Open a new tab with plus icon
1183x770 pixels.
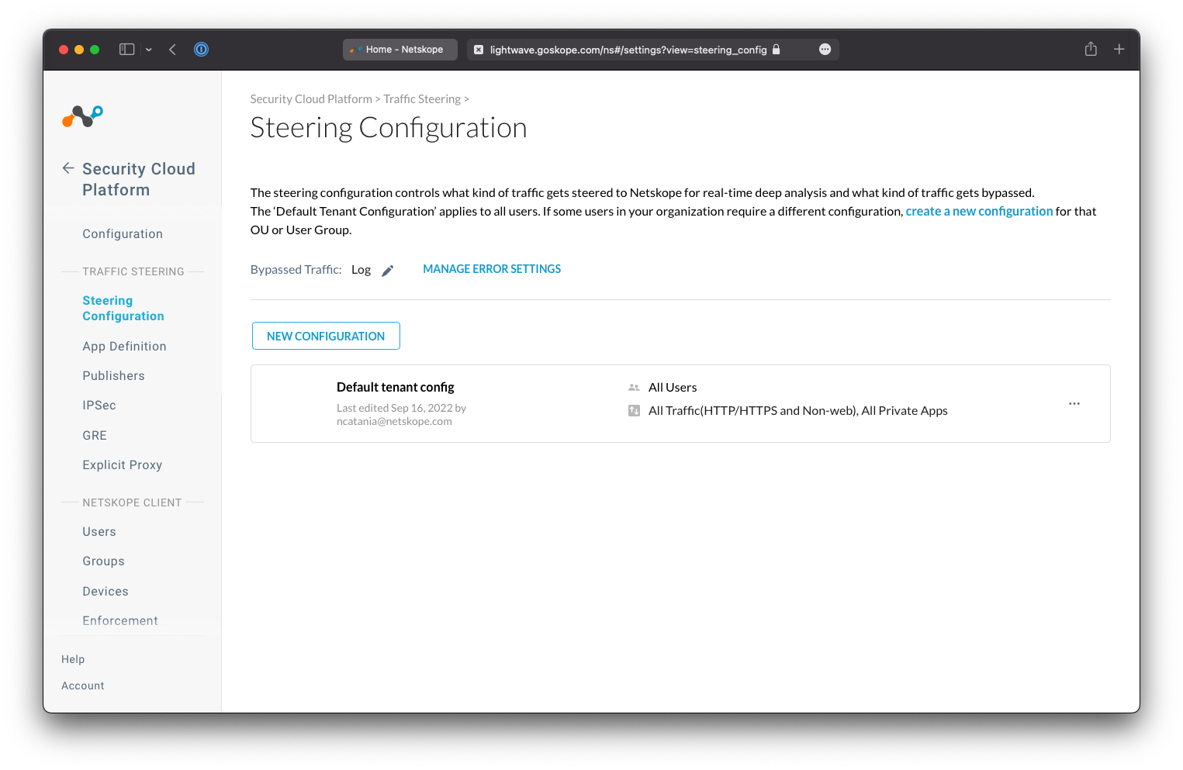(1119, 50)
